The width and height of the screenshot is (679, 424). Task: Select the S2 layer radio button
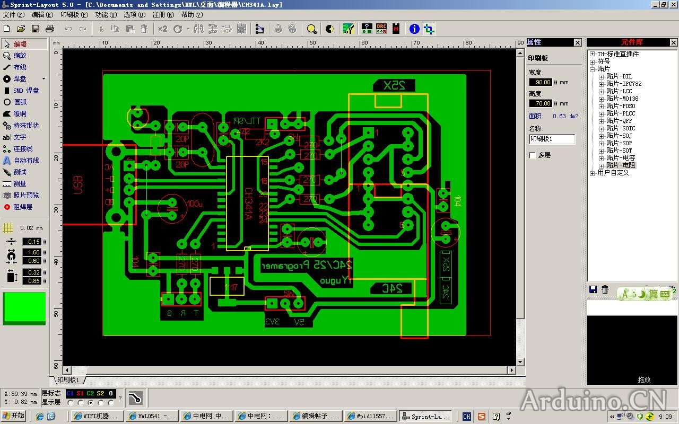tap(101, 403)
